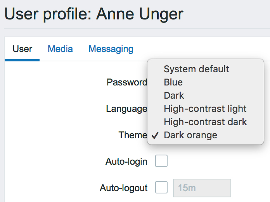The width and height of the screenshot is (270, 202).
Task: Toggle the Auto-logout checkbox
Action: (161, 188)
